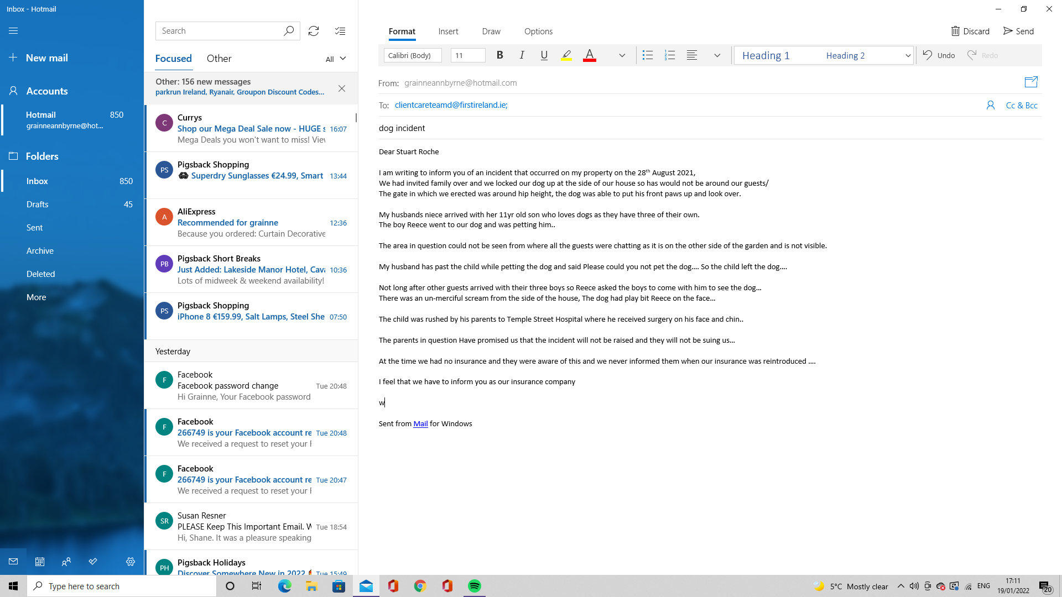Open the Calibri (Body) font box

[x=413, y=55]
